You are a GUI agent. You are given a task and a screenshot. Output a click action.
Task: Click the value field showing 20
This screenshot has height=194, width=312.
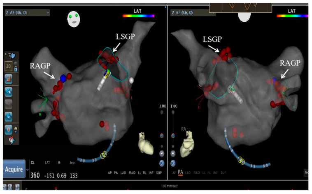pos(8,66)
